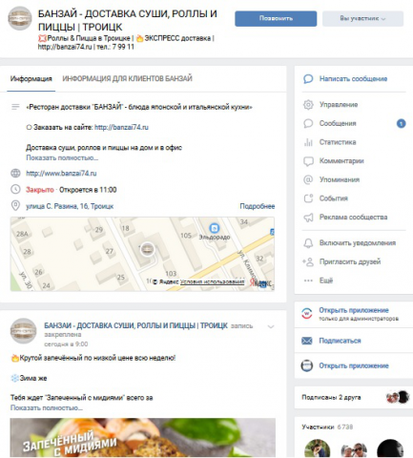
Task: Click the Упоминания at-sign icon
Action: (x=308, y=179)
